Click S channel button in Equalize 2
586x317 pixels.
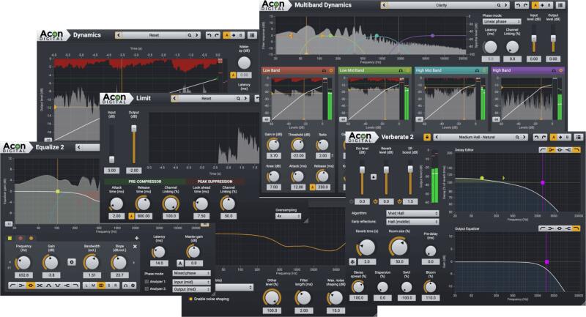click(108, 286)
